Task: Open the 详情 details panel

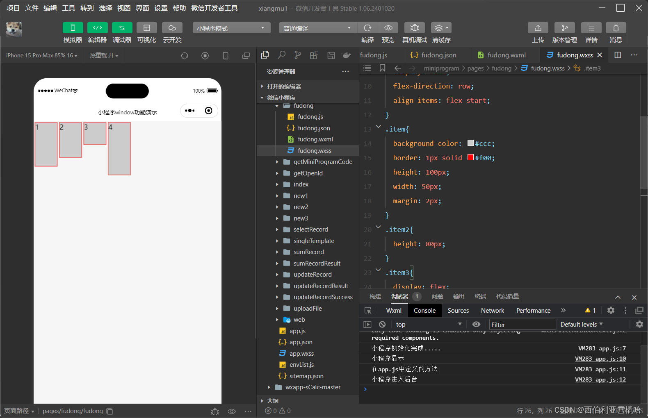Action: tap(591, 28)
